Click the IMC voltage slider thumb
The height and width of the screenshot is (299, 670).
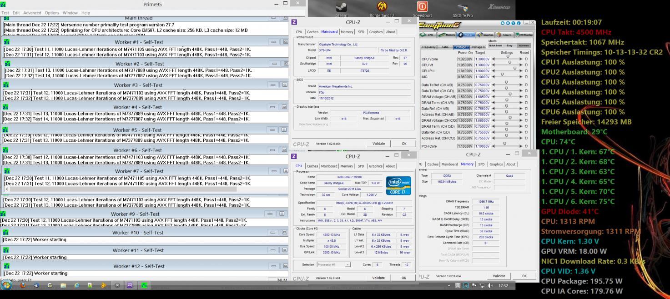point(502,75)
